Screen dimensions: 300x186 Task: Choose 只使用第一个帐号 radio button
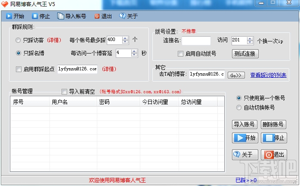point(239,98)
